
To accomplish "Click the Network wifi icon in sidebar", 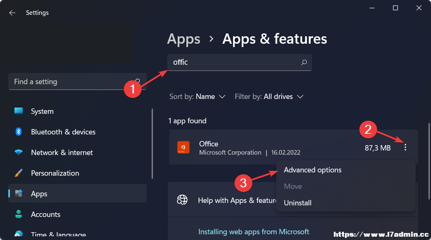I will coord(19,152).
